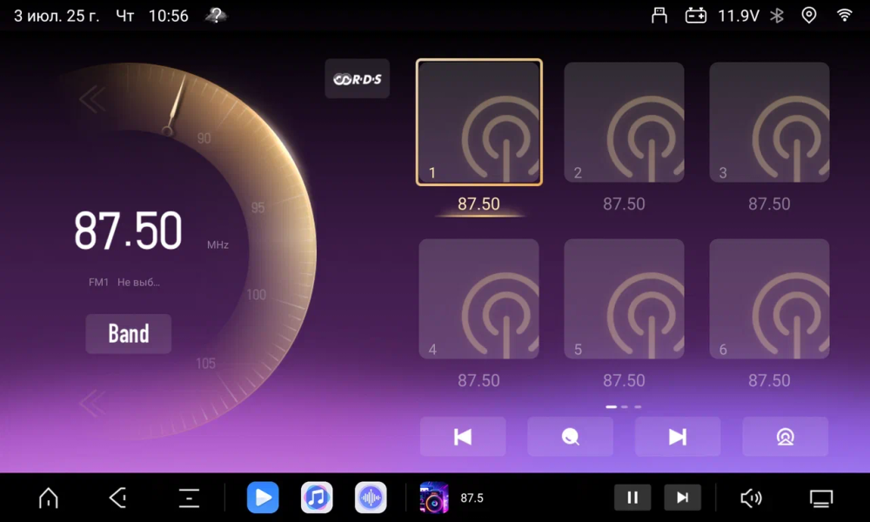Viewport: 870px width, 522px height.
Task: Tap the 87.5 album art thumbnail
Action: [x=433, y=498]
